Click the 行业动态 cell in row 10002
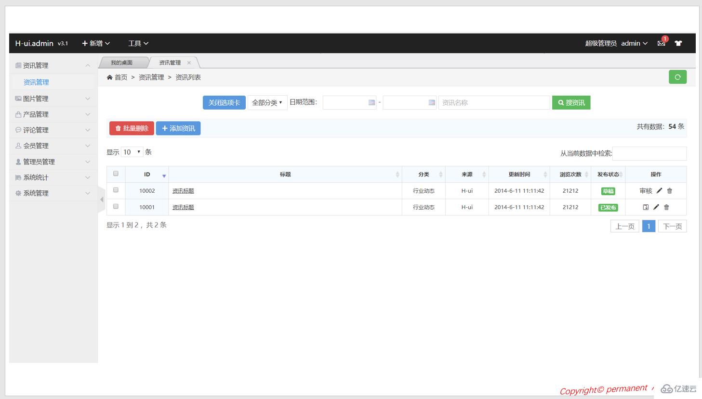 (x=424, y=191)
